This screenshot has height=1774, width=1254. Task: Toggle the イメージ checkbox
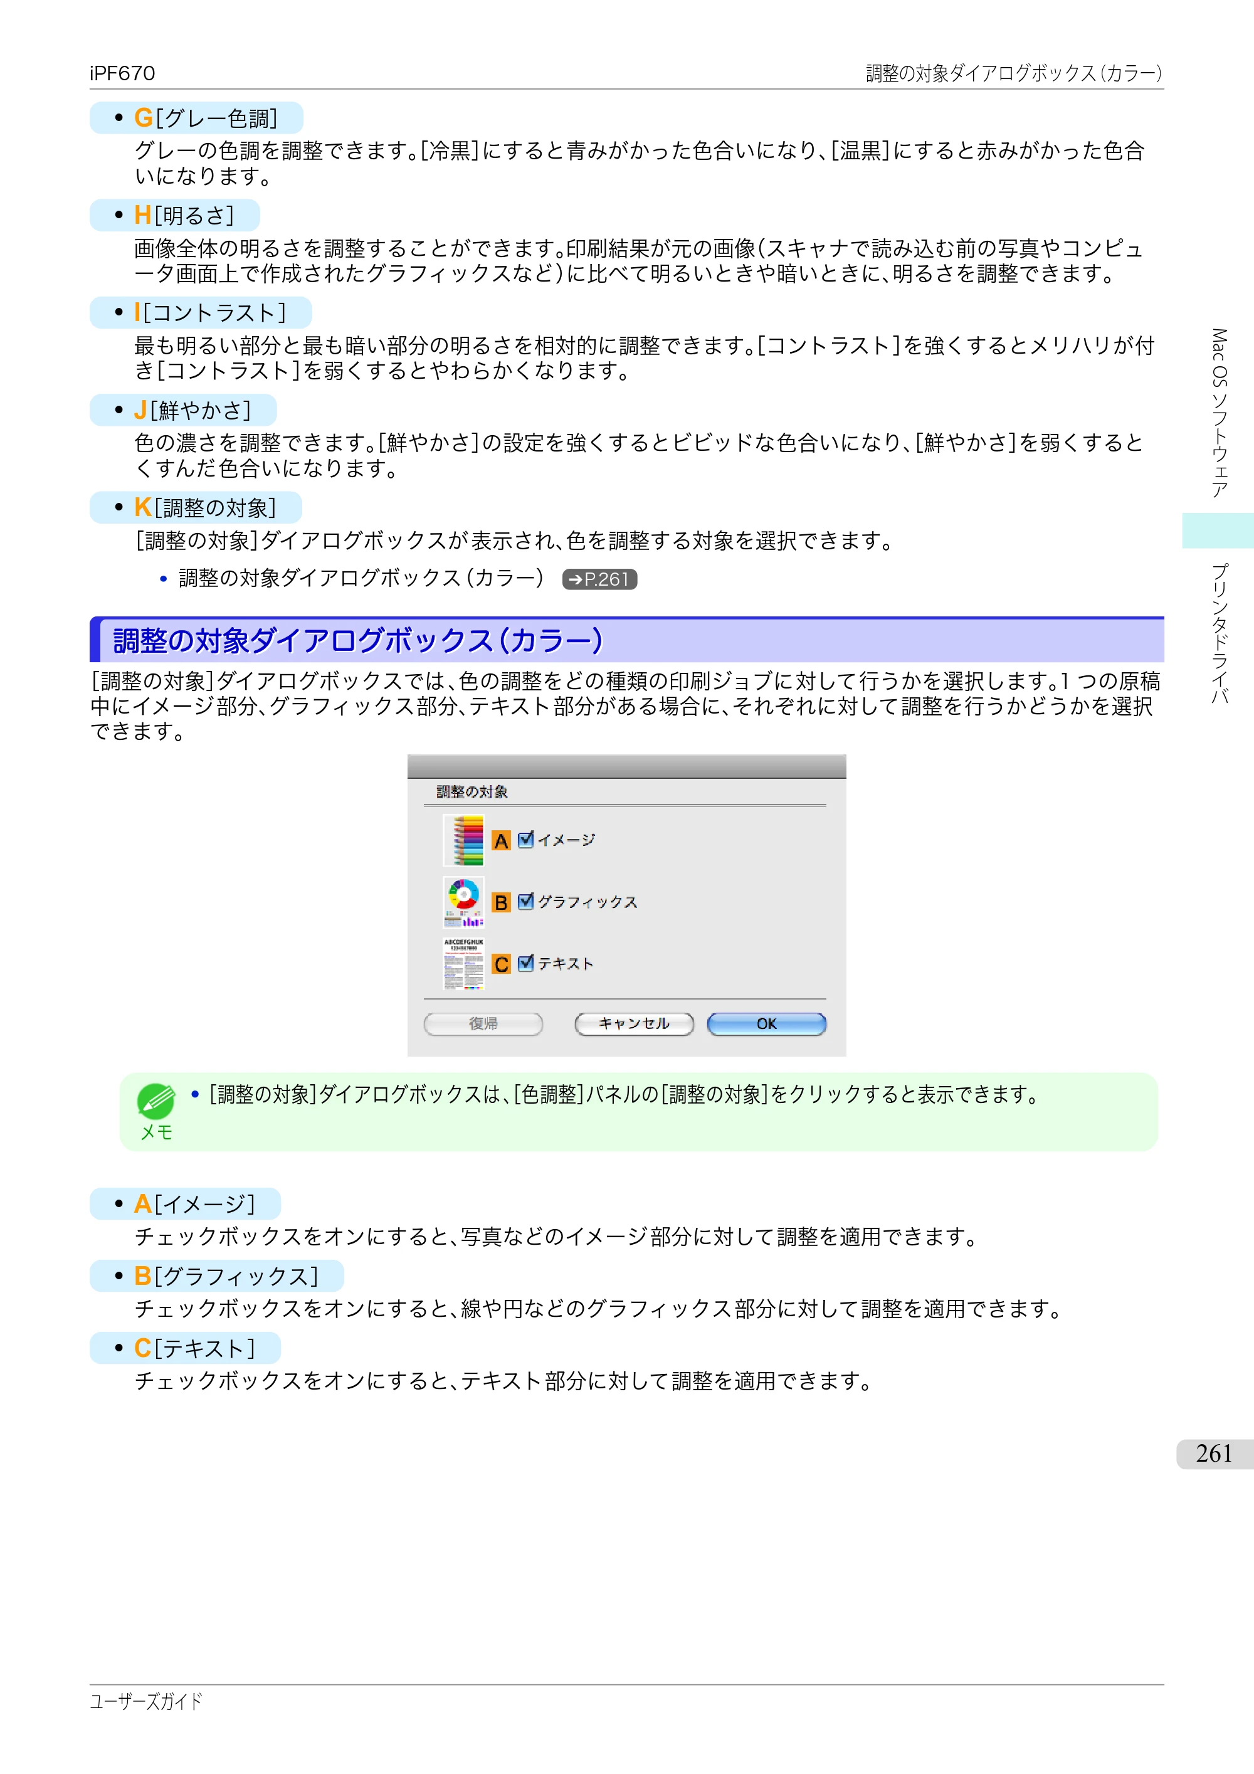pyautogui.click(x=525, y=839)
